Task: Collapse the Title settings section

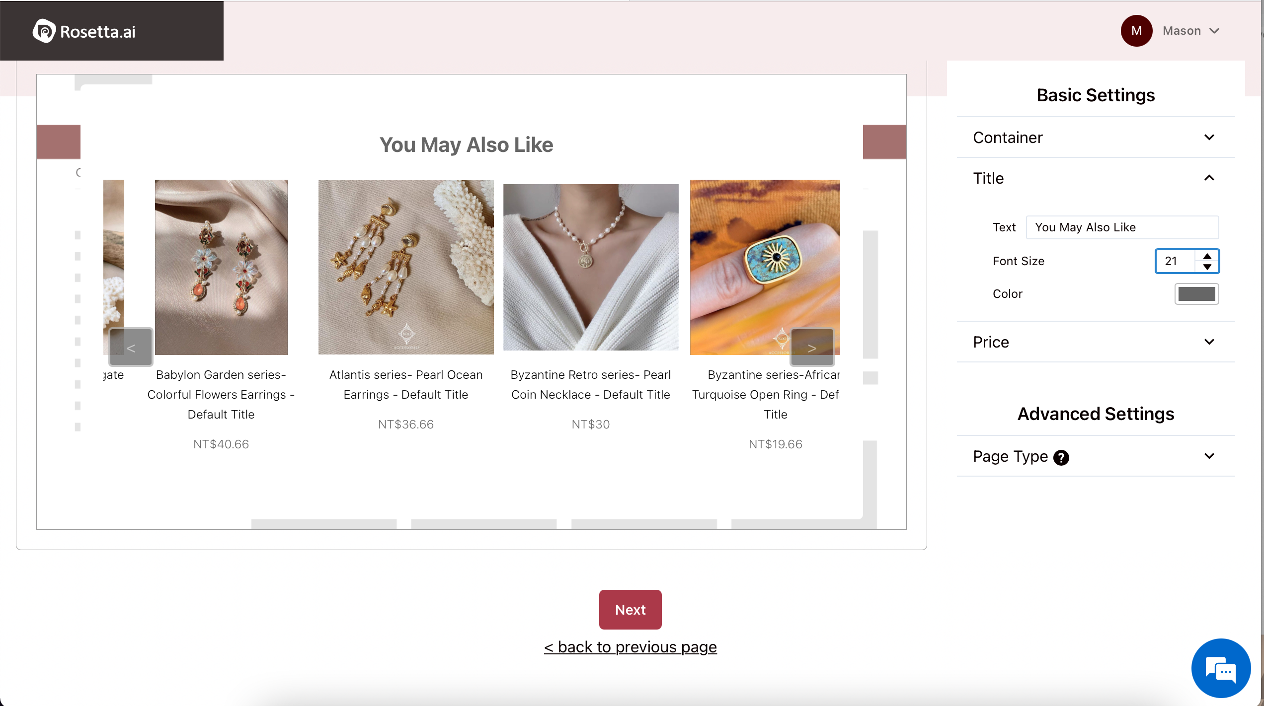Action: [x=1209, y=178]
